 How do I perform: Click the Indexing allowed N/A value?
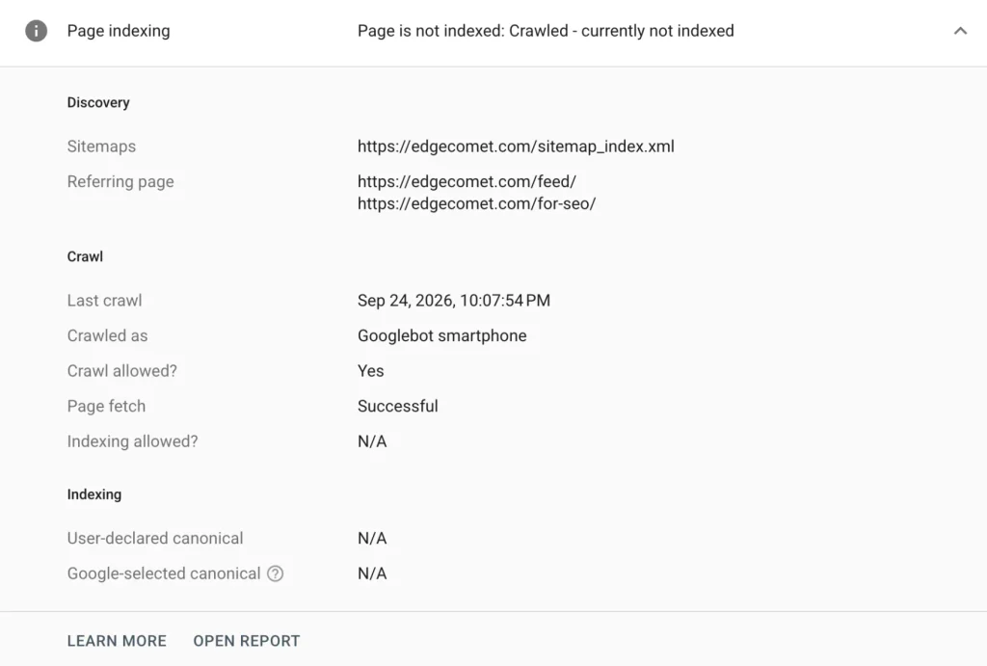372,441
